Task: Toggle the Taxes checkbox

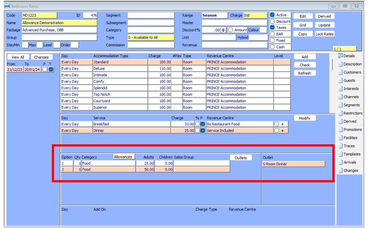Action: coord(272,27)
